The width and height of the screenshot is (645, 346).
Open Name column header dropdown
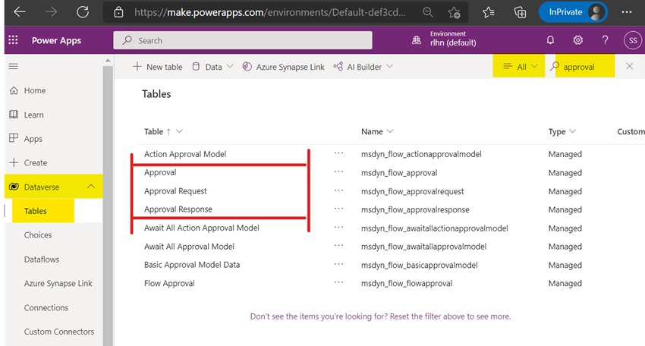click(x=377, y=132)
